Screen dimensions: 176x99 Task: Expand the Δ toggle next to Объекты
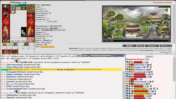[x=170, y=46]
